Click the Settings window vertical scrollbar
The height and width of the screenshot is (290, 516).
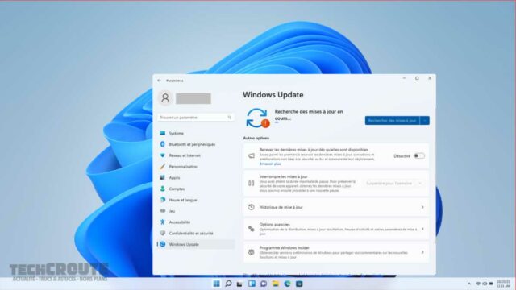click(435, 176)
